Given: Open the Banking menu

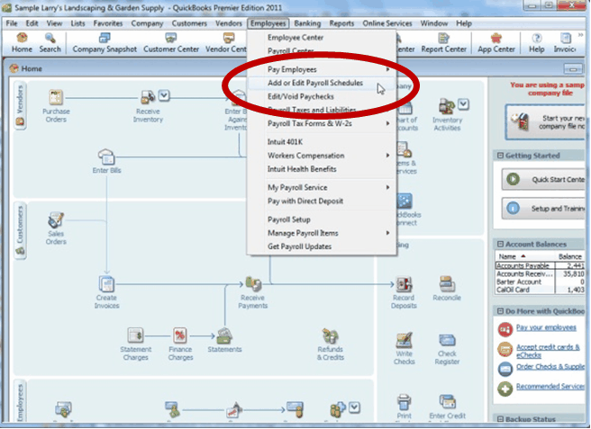Looking at the screenshot, I should pyautogui.click(x=307, y=22).
